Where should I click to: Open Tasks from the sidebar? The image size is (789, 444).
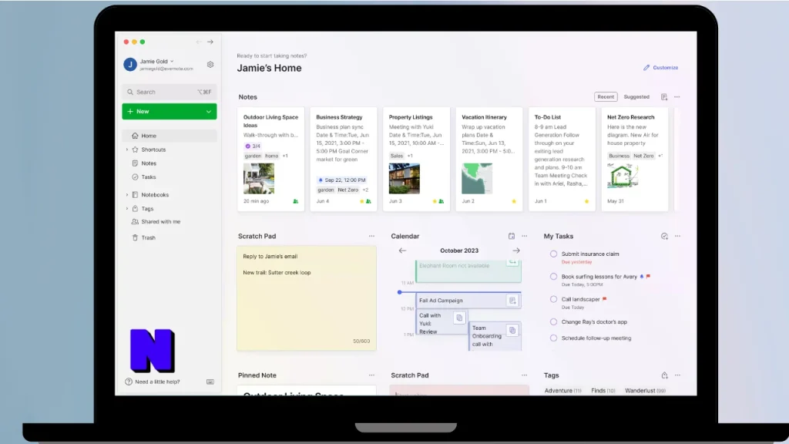[149, 177]
